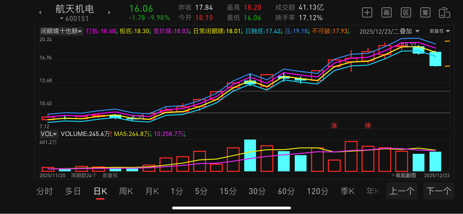Tap the latest cyan candlestick on chart
This screenshot has width=463, height=214.
[435, 59]
